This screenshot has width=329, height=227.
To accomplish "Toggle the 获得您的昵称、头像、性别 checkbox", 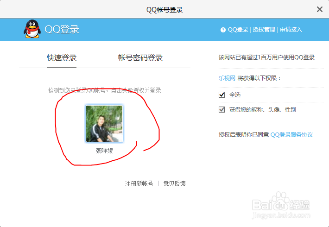I will pyautogui.click(x=221, y=110).
